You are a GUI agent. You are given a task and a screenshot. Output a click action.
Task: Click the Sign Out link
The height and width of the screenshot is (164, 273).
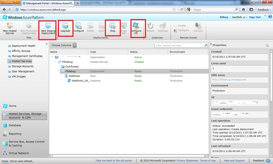click(x=255, y=17)
